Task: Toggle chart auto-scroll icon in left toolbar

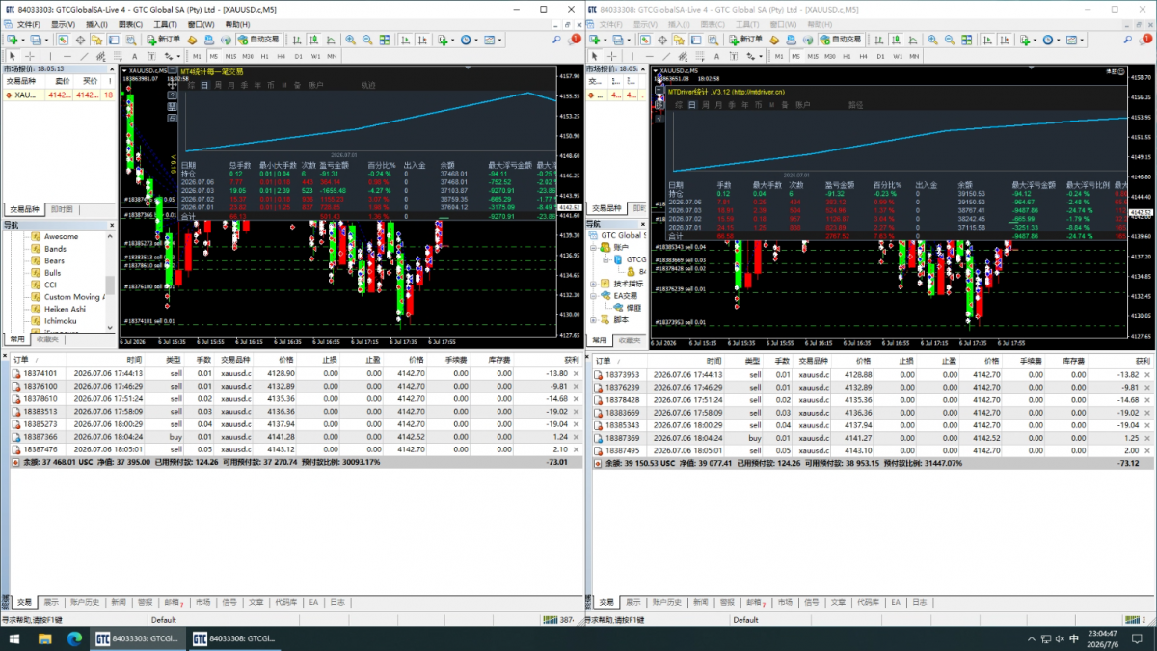Action: click(x=405, y=40)
